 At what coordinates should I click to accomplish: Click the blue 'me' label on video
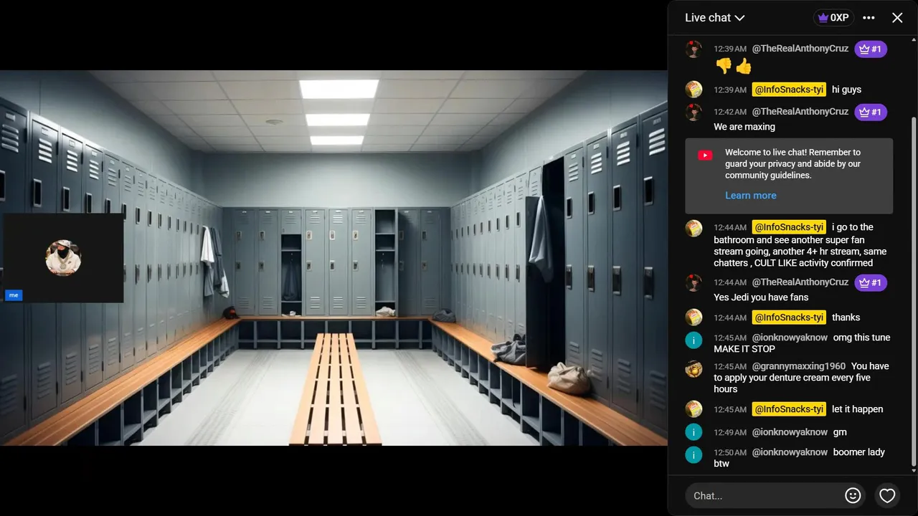pos(13,295)
